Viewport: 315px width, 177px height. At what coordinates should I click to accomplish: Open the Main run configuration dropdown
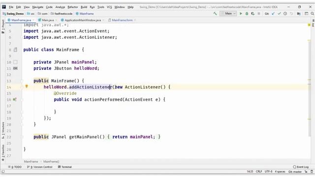click(228, 14)
